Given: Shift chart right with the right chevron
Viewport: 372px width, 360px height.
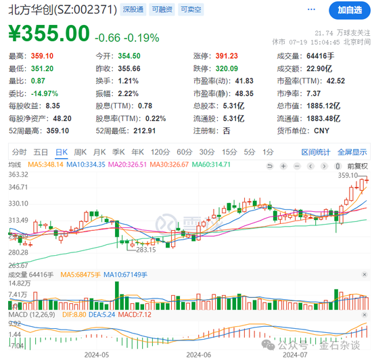Looking at the screenshot, I should tap(324, 166).
